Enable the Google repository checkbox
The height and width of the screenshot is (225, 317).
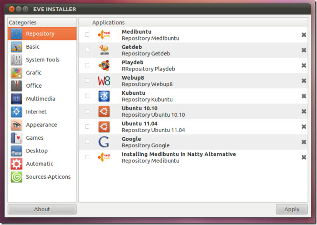[87, 142]
